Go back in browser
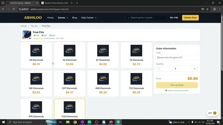This screenshot has width=223, height=125. [x=3, y=9]
